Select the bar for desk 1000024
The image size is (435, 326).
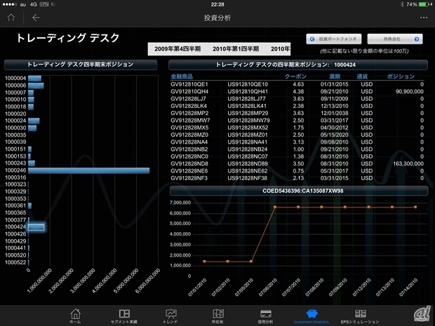[34, 121]
